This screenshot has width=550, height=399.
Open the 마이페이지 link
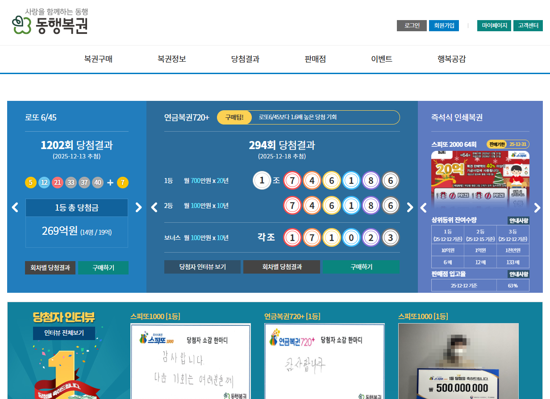click(x=494, y=25)
